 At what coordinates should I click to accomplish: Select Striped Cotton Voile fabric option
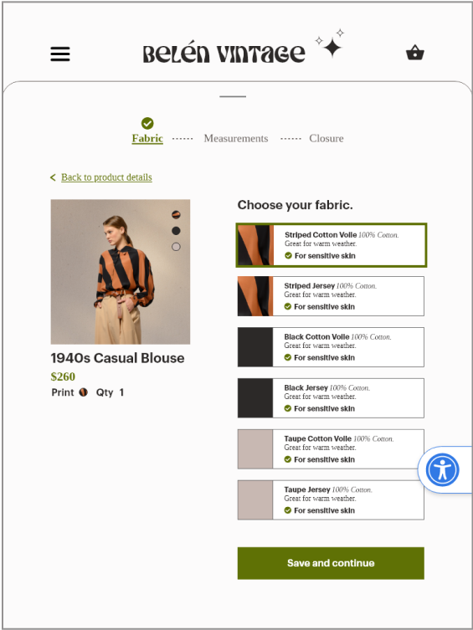pyautogui.click(x=331, y=245)
